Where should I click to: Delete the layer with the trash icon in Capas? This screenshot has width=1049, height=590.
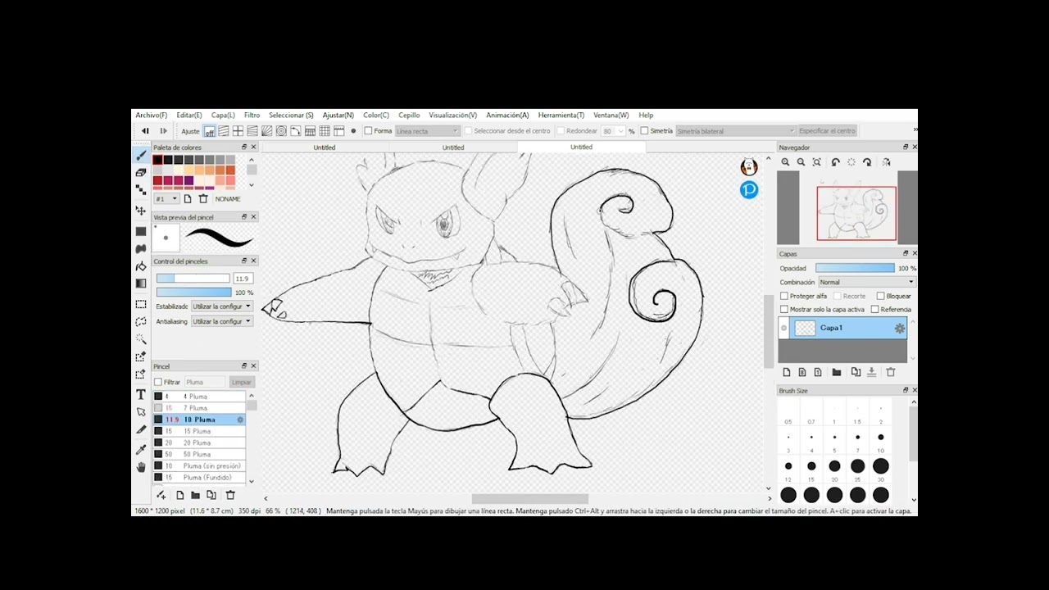coord(891,372)
